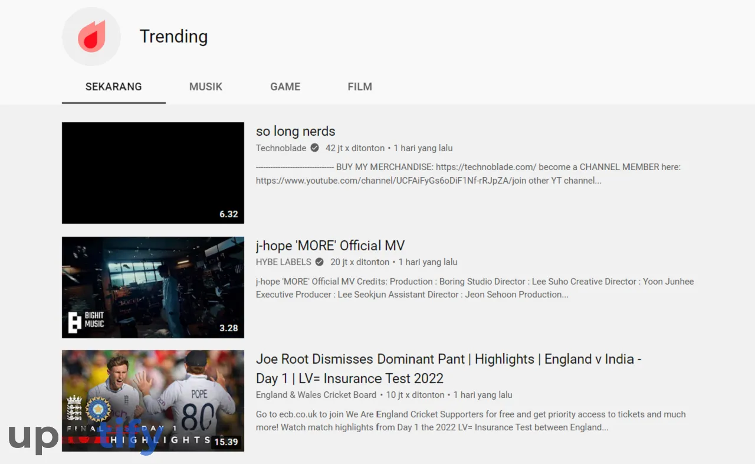The width and height of the screenshot is (755, 464).
Task: Open j-hope 'MORE' Official MV title
Action: [x=330, y=246]
